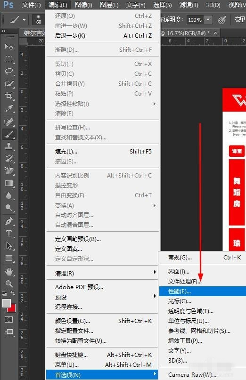The image size is (246, 380).
Task: Select 常规(G)... preferences
Action: (x=203, y=258)
